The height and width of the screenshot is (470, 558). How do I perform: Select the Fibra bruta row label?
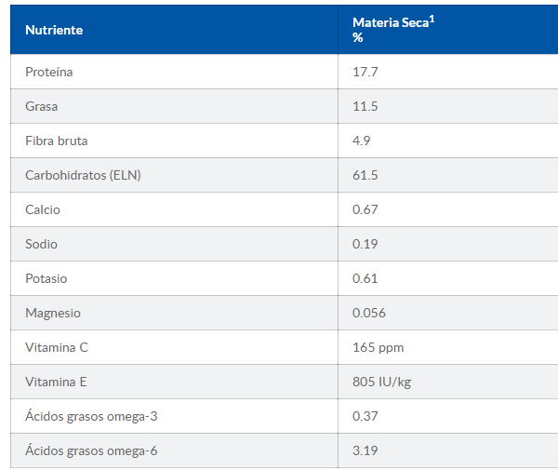pyautogui.click(x=57, y=141)
